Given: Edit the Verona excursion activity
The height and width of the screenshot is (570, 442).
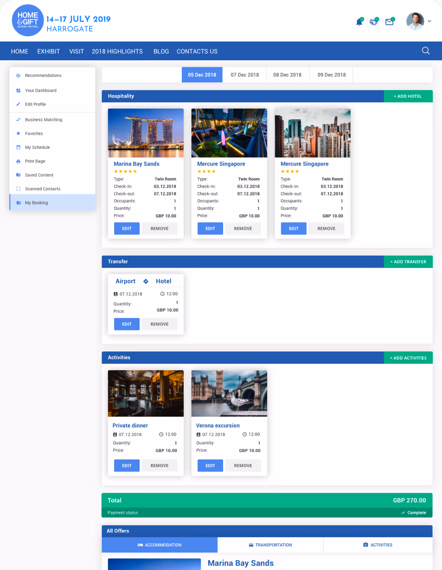Looking at the screenshot, I should click(x=210, y=466).
